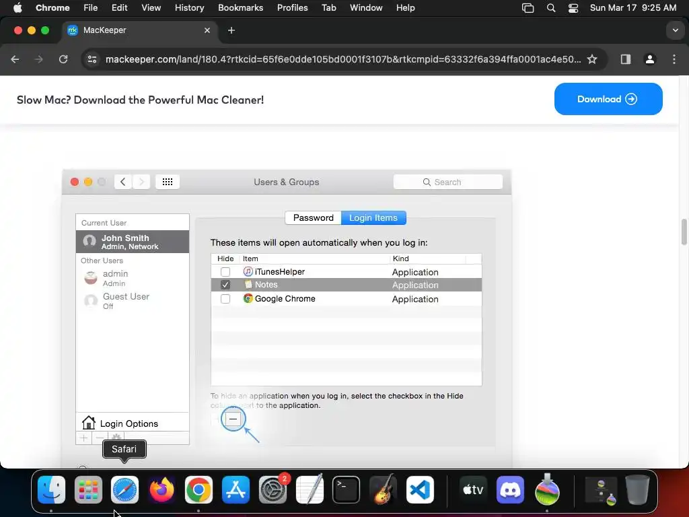Click the Chrome icon in the Dock
The width and height of the screenshot is (689, 517).
pos(198,489)
